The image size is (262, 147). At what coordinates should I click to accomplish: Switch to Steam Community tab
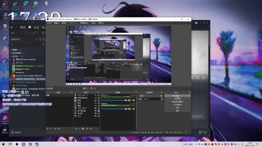36,27
